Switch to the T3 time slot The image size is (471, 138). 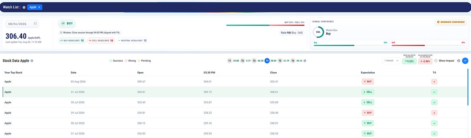[x=254, y=60]
